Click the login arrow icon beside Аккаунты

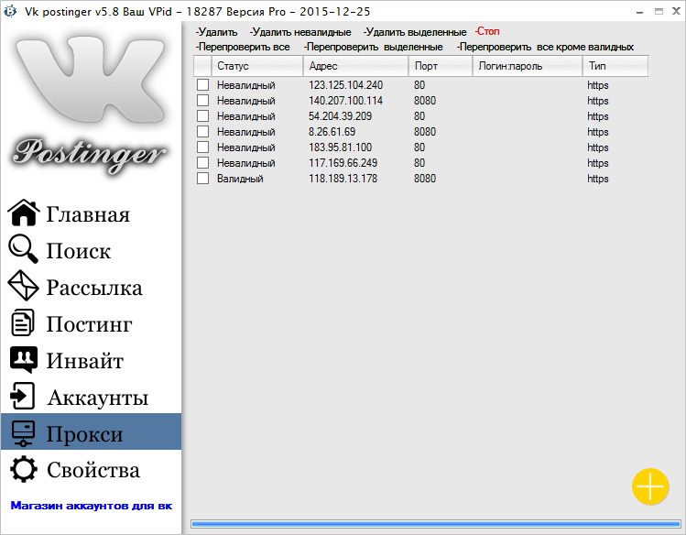(22, 396)
